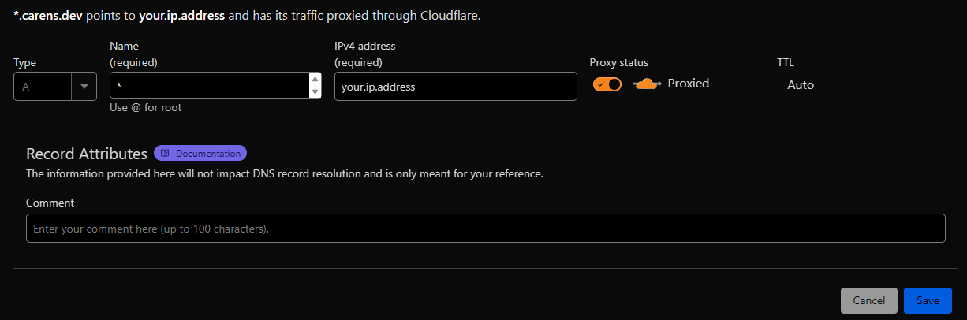Click the Record Attributes heading

pos(87,154)
